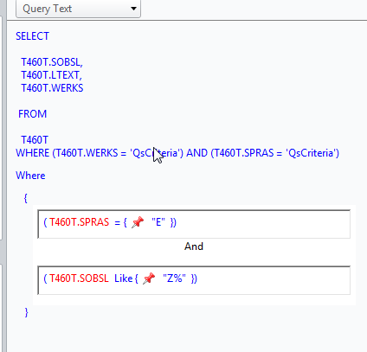Viewport: 367px width, 352px height.
Task: Click the T460T.SOBSL, column line
Action: tap(52, 62)
